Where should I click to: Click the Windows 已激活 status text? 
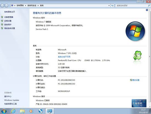43,100
